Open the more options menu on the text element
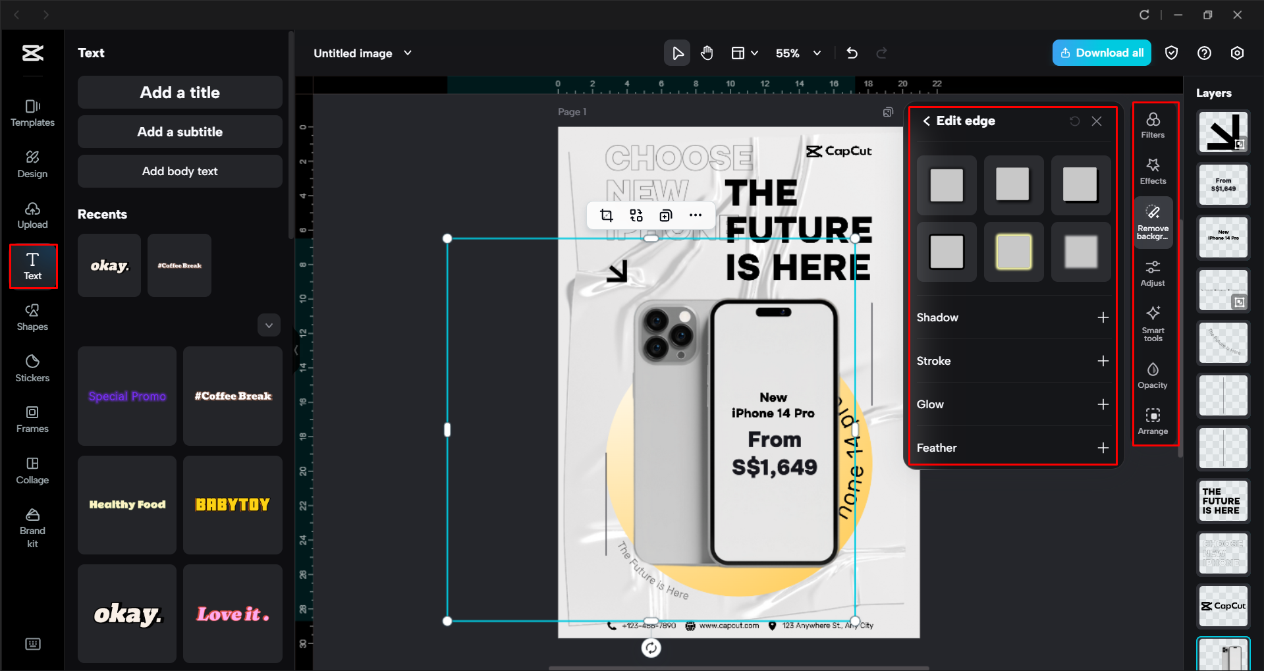This screenshot has width=1264, height=671. [696, 215]
